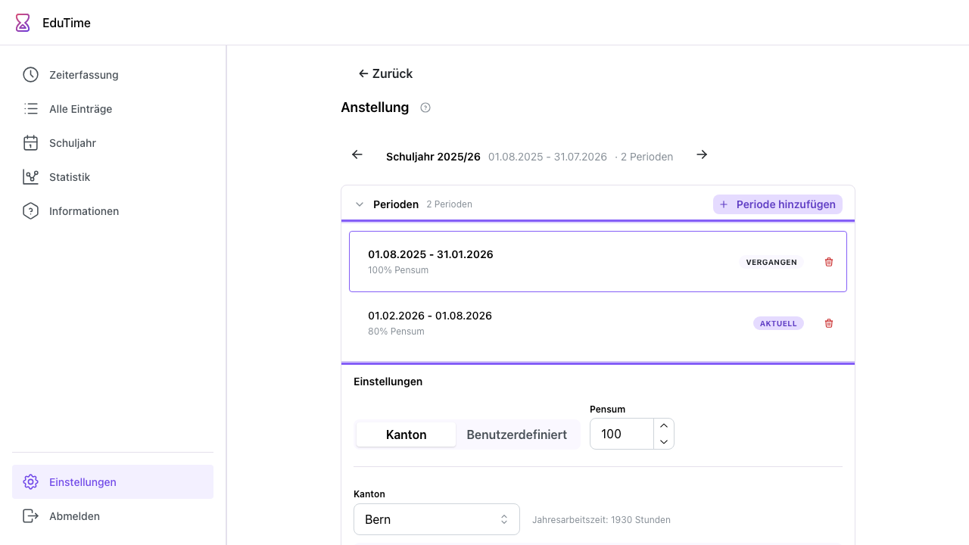Click the 100% Pensum label
The width and height of the screenshot is (969, 545).
click(398, 270)
